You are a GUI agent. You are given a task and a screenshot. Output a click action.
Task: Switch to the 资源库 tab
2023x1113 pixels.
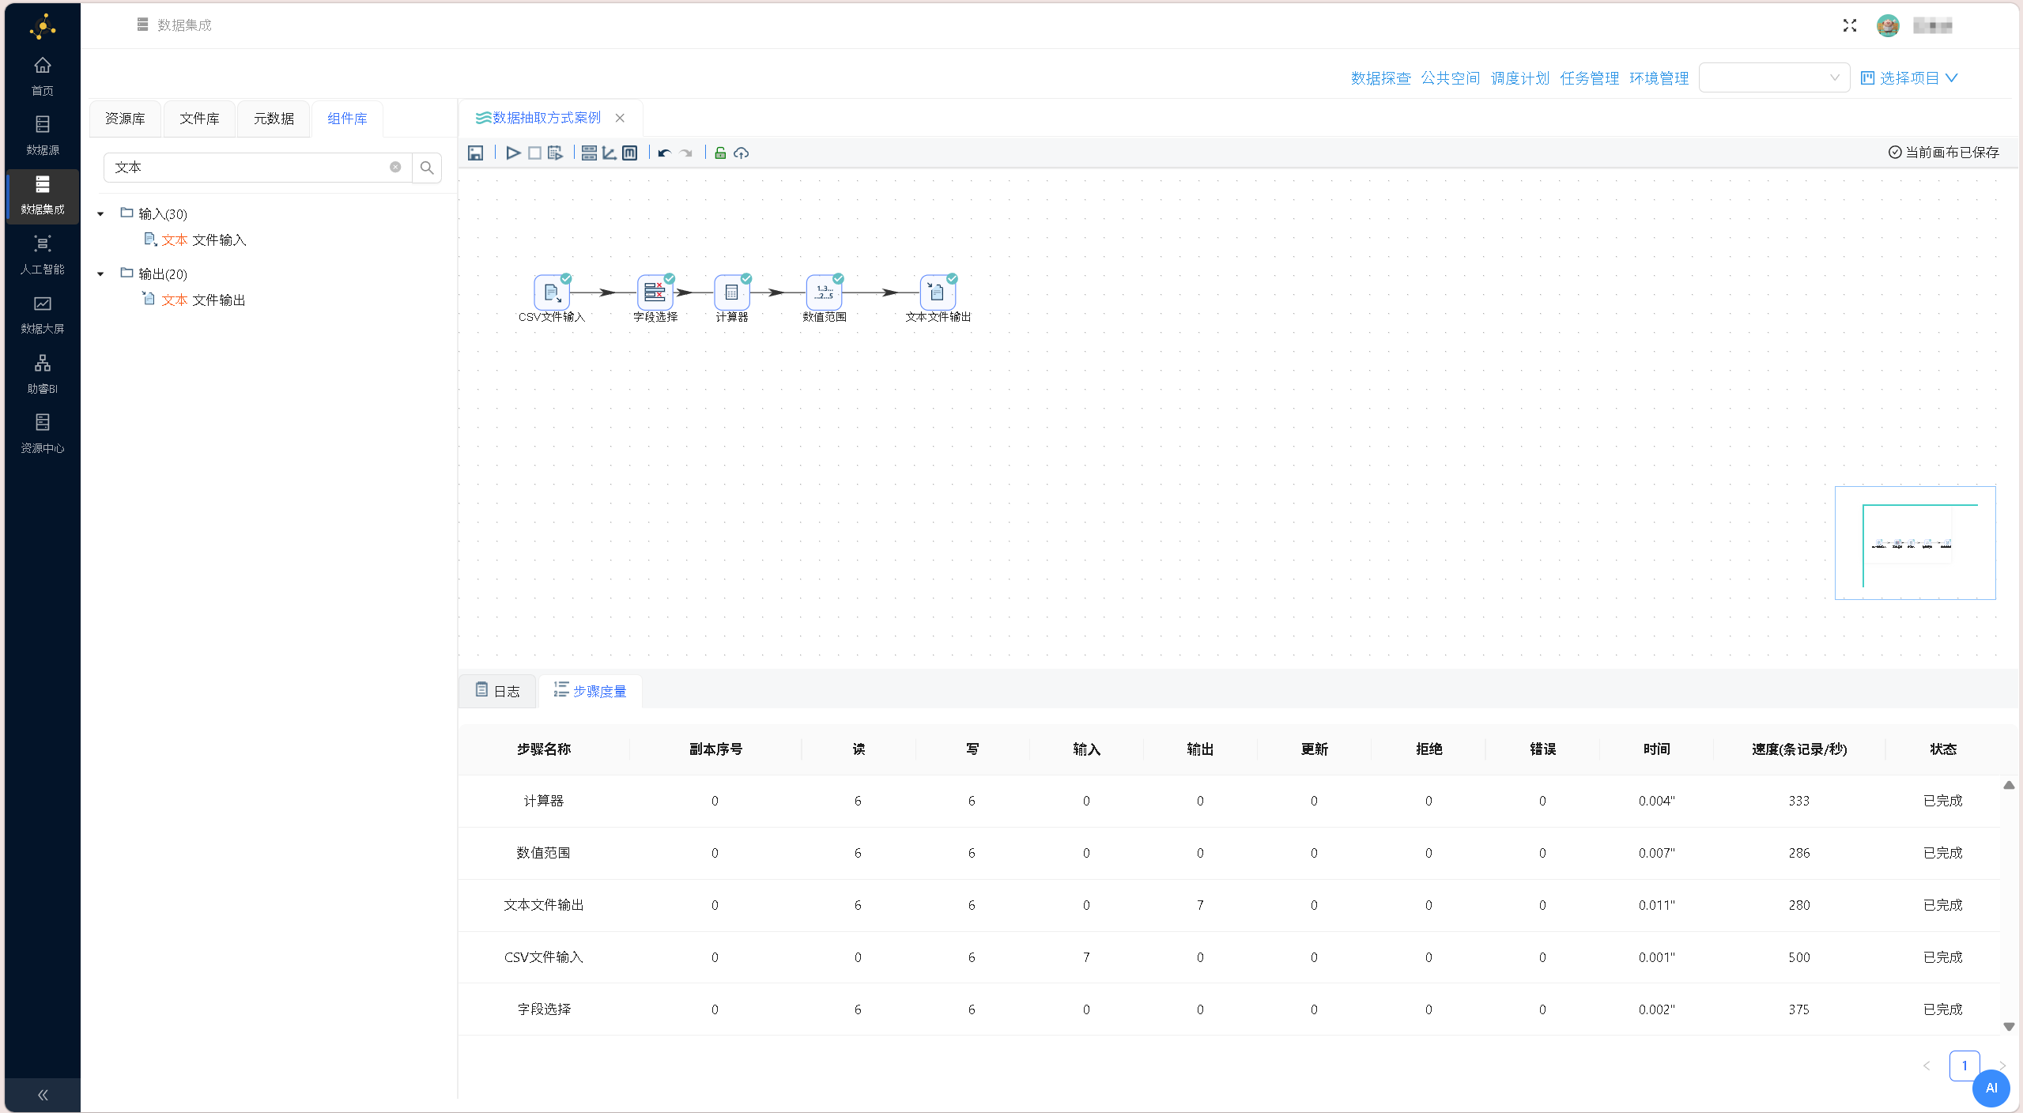[125, 119]
